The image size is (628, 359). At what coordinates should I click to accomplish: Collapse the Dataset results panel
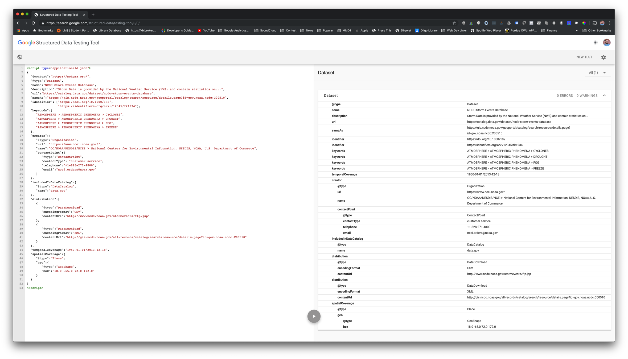click(x=604, y=95)
